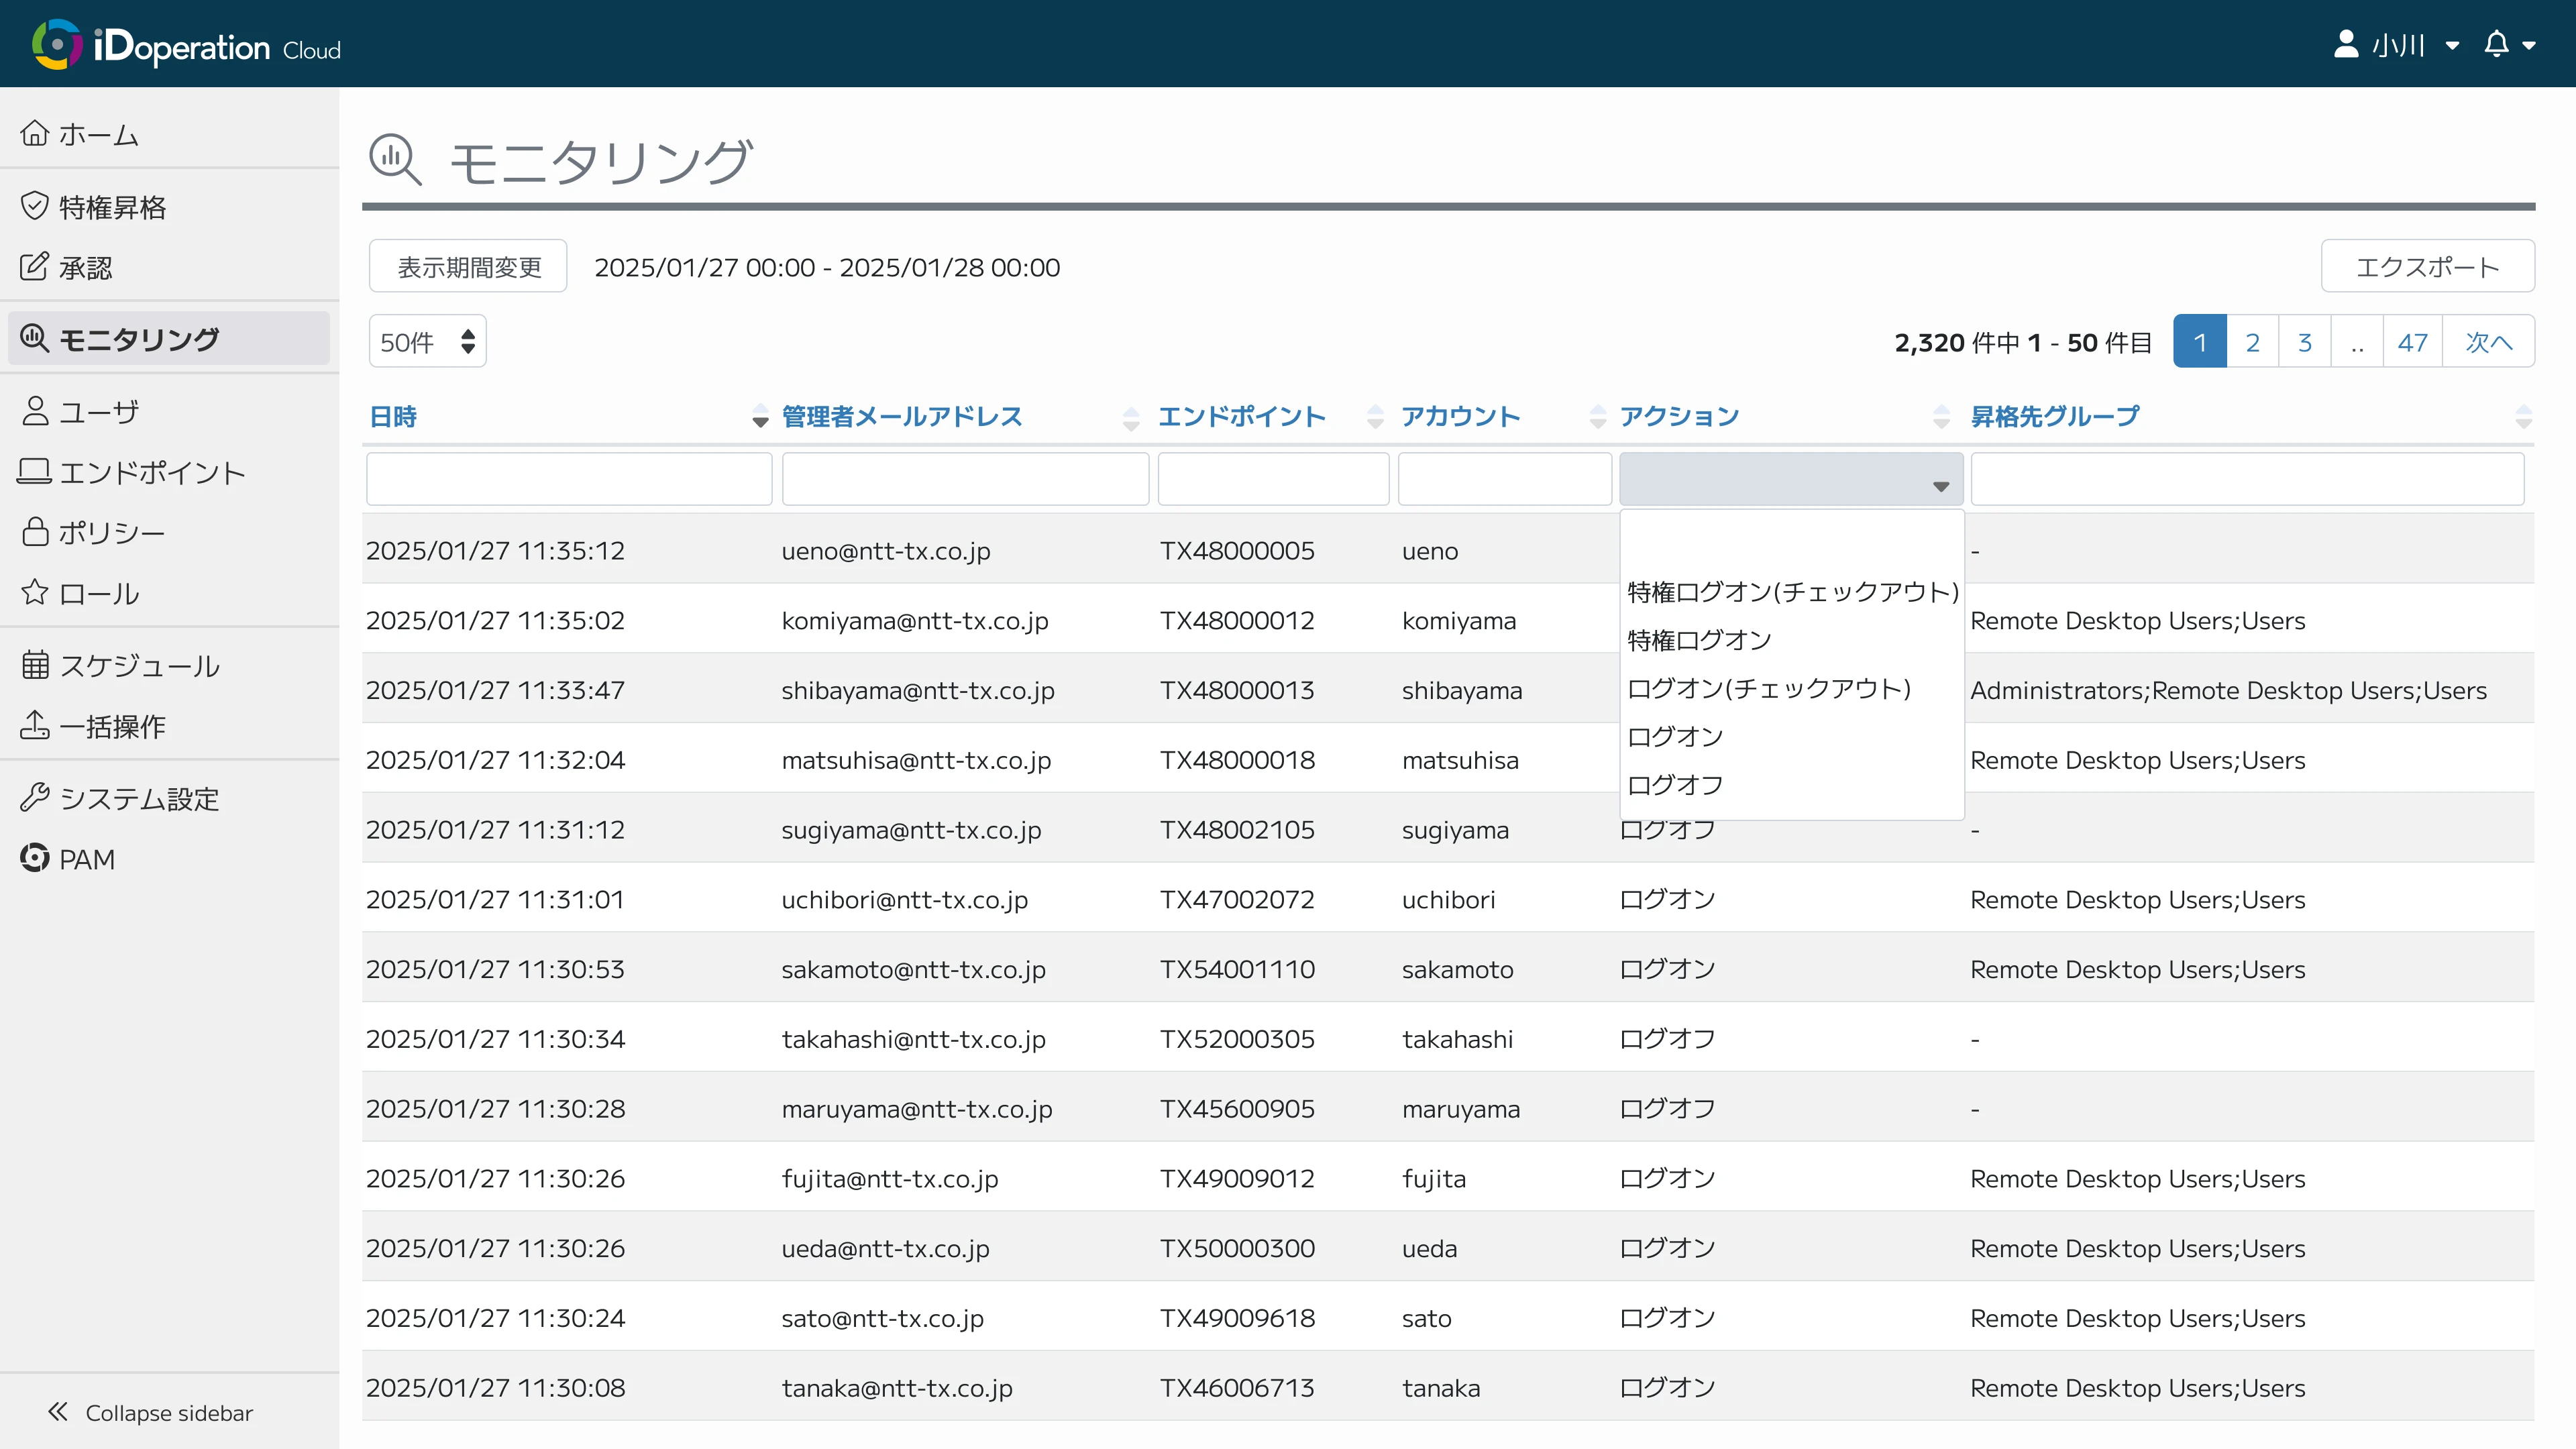Click the role star icon

coord(35,593)
